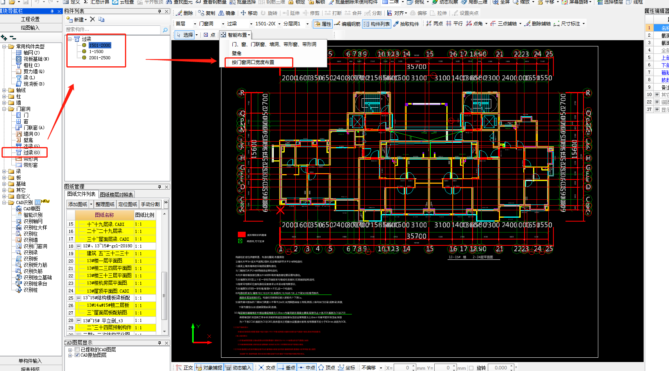
Task: Select the 镜像 (mirror) tool
Action: click(x=227, y=13)
